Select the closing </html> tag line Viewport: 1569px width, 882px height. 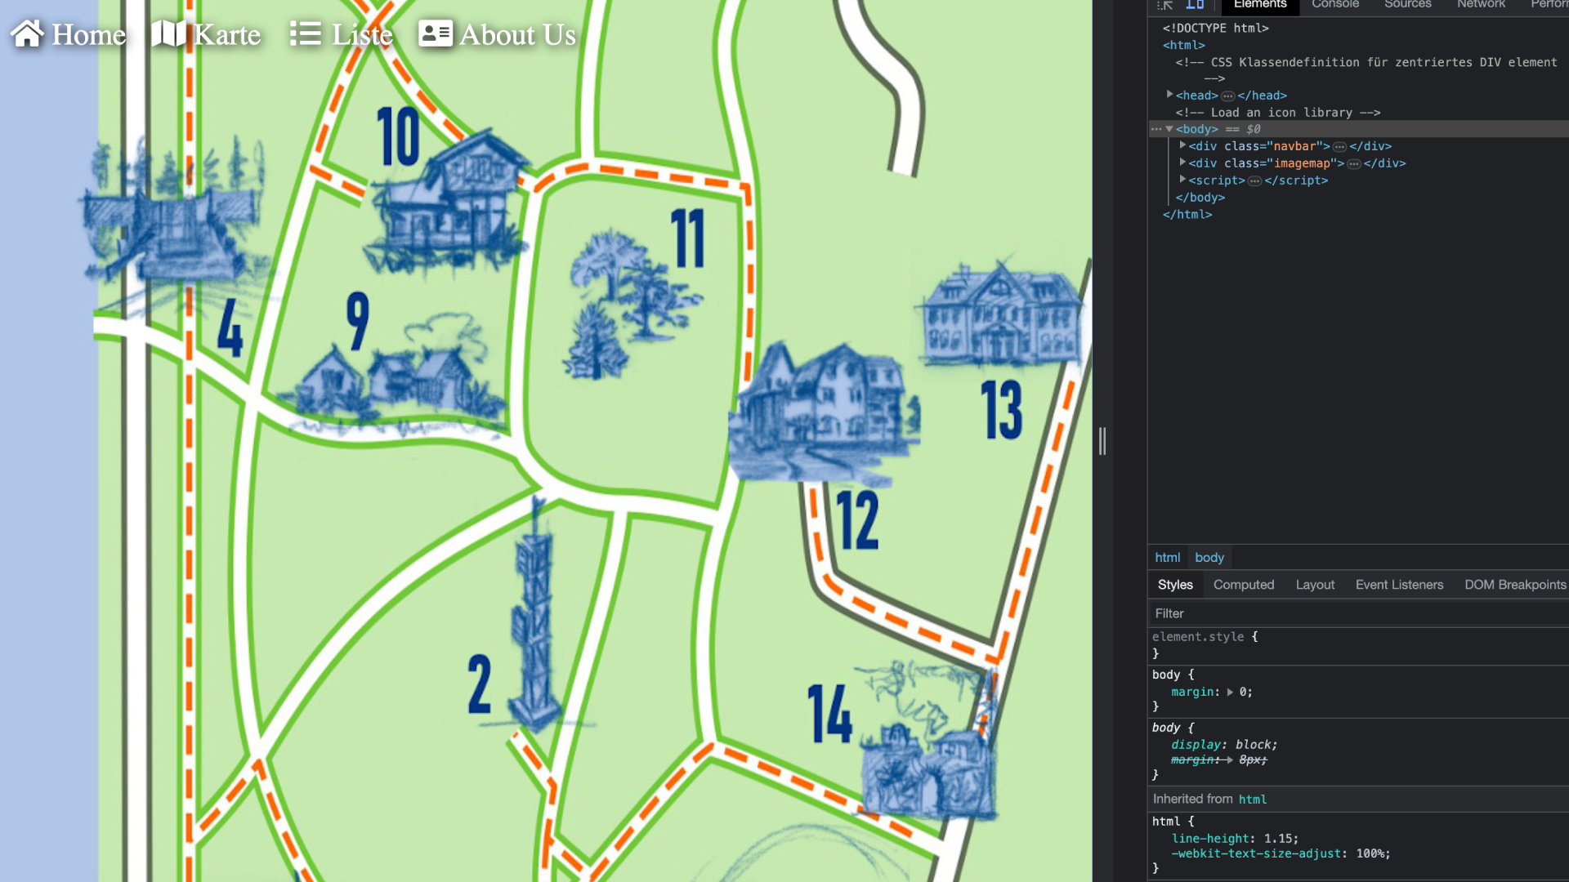(1187, 214)
